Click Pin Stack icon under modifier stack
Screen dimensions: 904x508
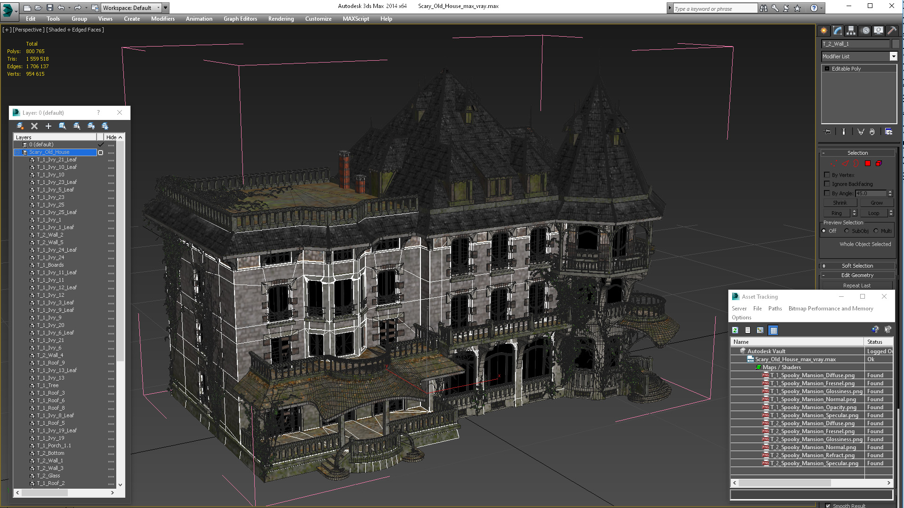[828, 132]
